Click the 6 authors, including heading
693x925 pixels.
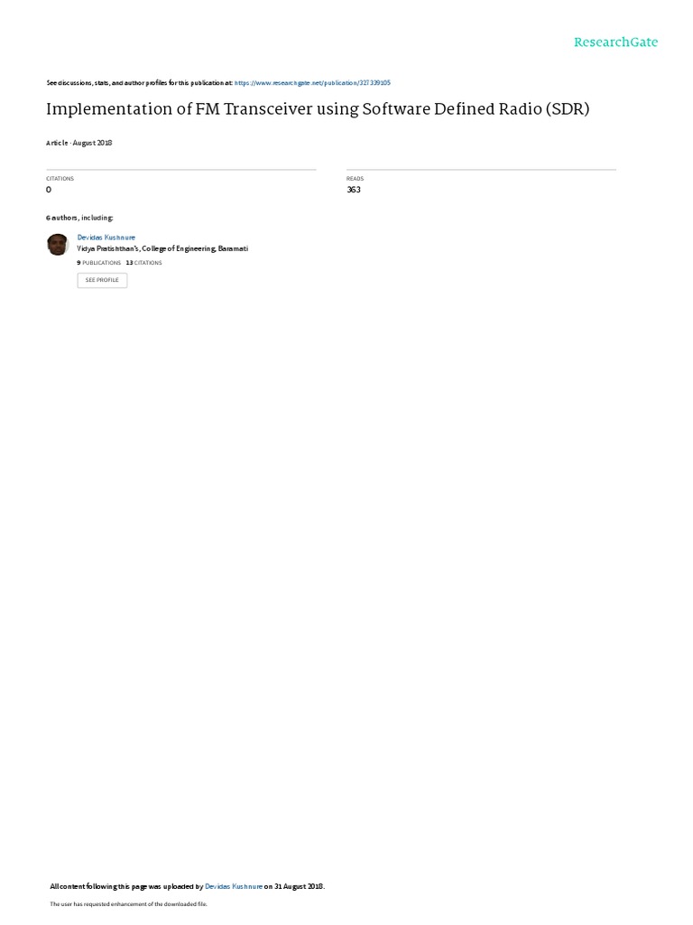79,218
